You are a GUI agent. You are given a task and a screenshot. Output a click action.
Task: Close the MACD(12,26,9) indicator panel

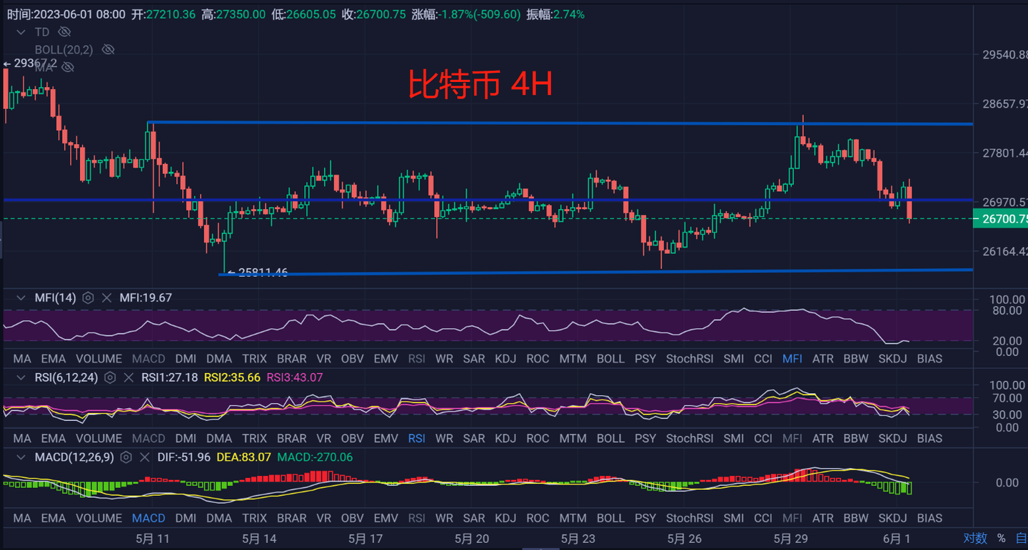(145, 457)
